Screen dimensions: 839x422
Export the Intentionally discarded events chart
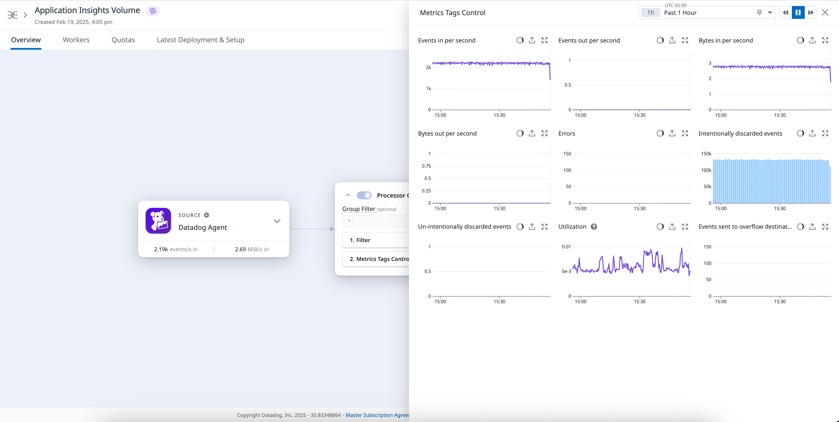tap(812, 133)
